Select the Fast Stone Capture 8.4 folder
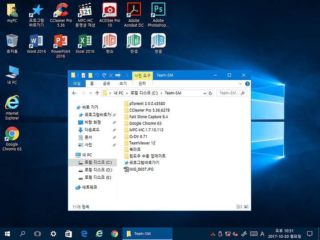320x240 pixels. coord(146,117)
